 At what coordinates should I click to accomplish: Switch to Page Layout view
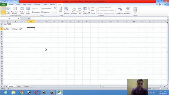coord(8,10)
